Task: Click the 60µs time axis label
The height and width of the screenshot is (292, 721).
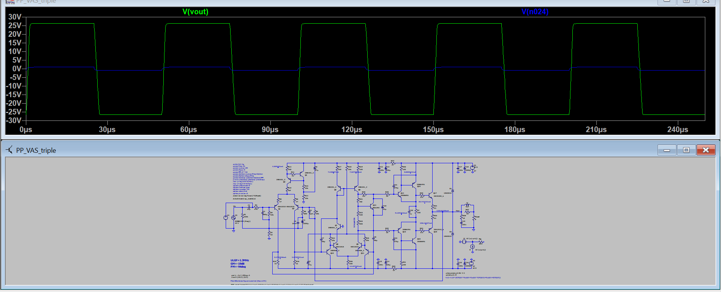Action: (189, 129)
